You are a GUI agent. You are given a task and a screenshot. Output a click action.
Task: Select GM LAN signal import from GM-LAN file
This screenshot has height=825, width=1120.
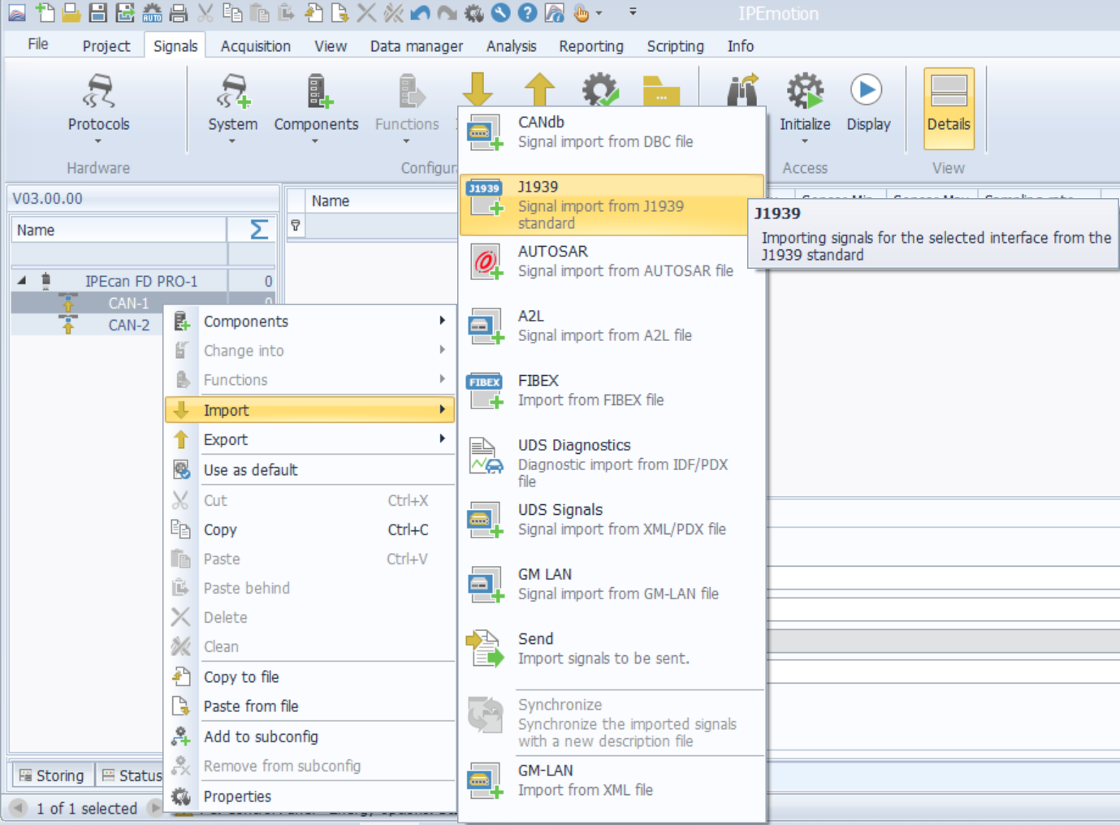coord(612,584)
